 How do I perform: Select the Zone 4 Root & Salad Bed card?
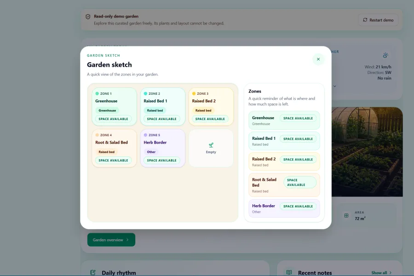(115, 148)
